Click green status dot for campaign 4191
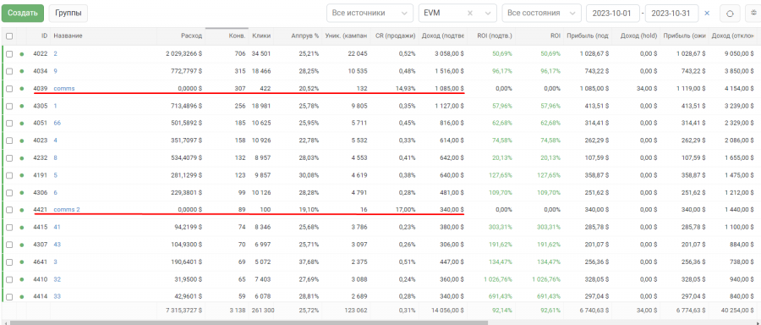Image resolution: width=761 pixels, height=325 pixels. 21,175
